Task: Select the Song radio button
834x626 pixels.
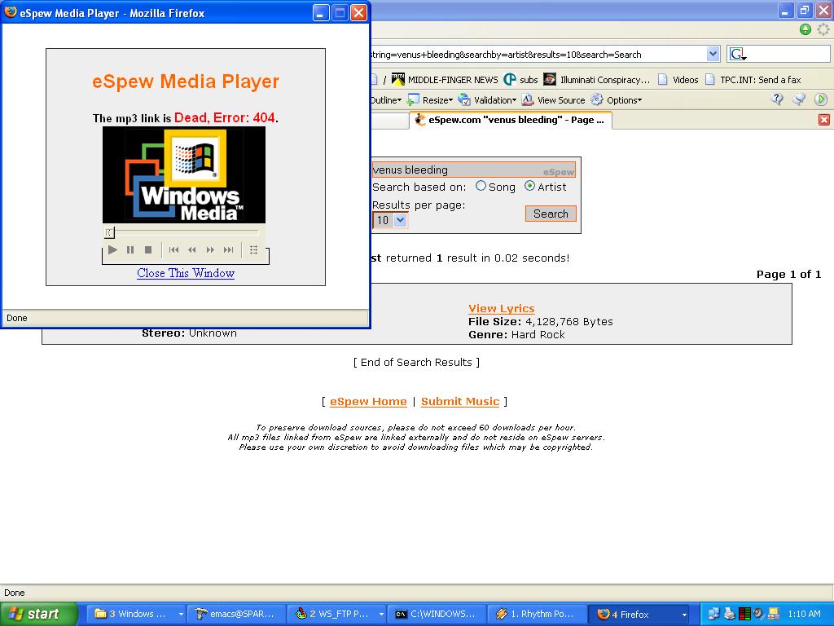Action: pyautogui.click(x=481, y=186)
